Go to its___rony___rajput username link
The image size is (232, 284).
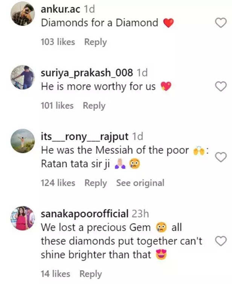click(85, 136)
